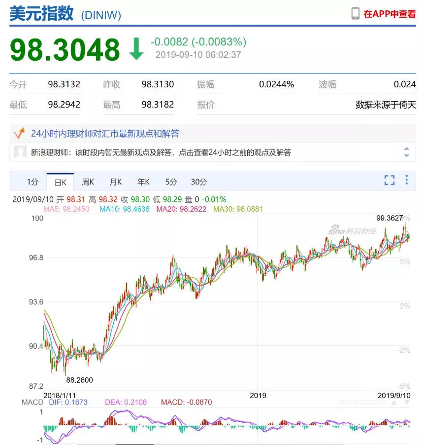Click the up arrow in advisor ticker

406,148
